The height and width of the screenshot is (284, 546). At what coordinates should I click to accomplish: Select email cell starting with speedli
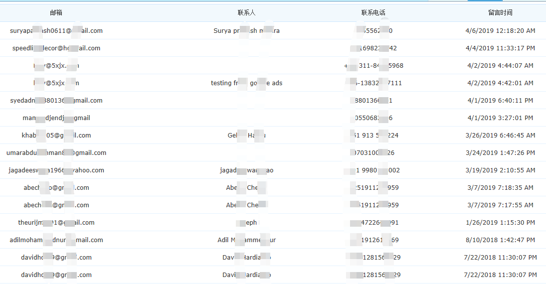pyautogui.click(x=56, y=48)
